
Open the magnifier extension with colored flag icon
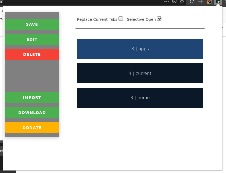[209, 2]
